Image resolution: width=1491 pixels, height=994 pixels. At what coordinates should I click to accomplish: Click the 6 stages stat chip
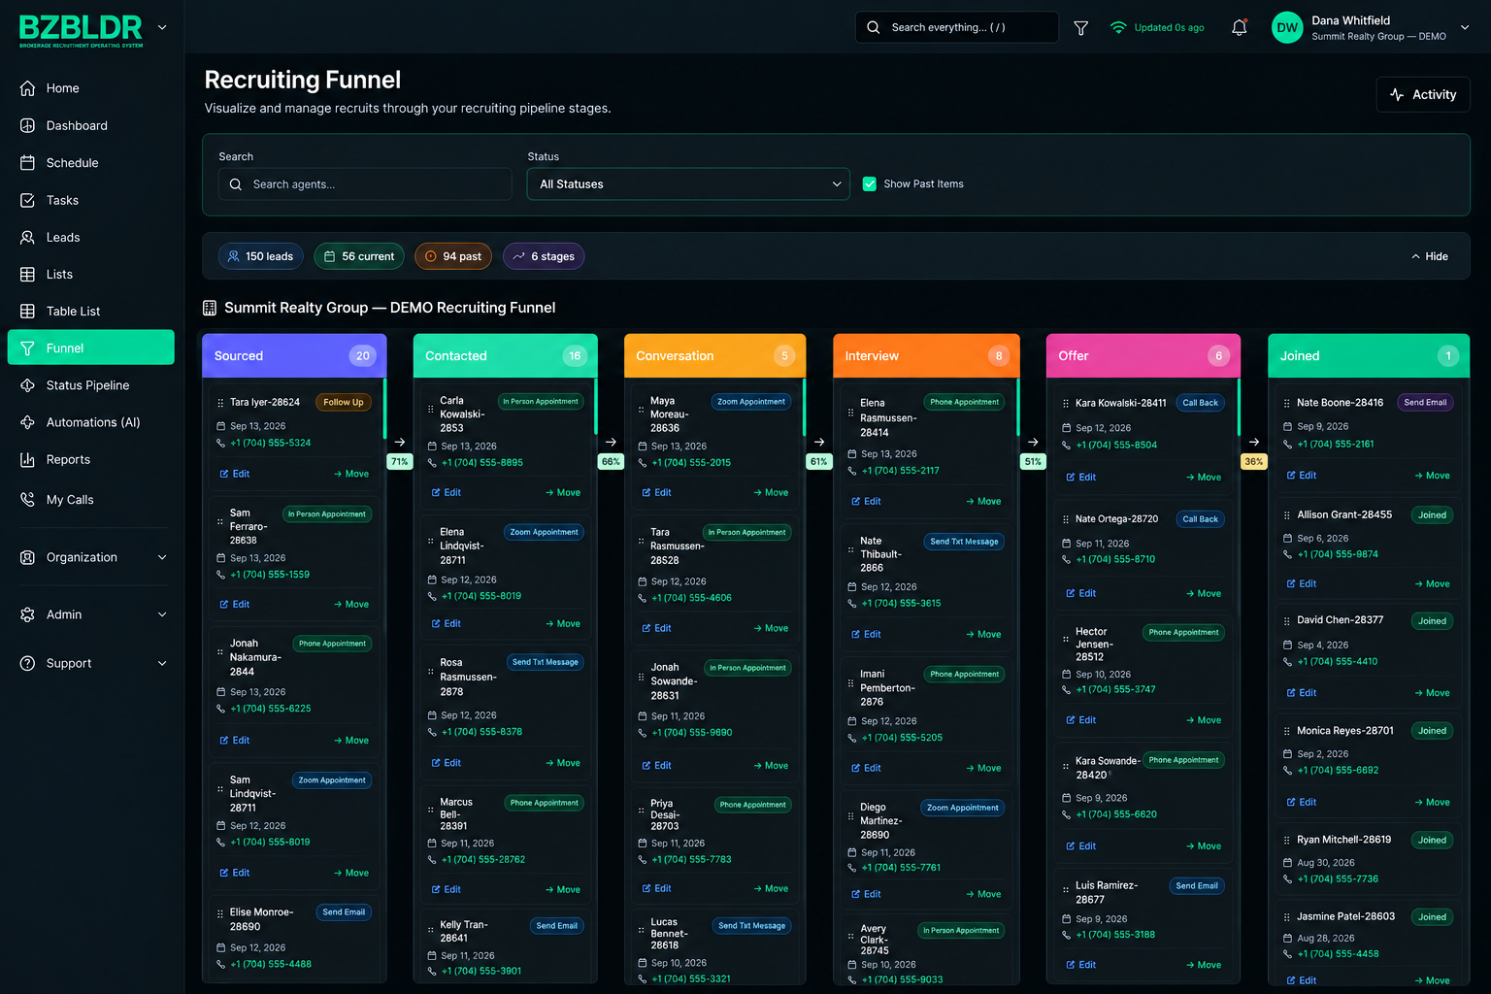[544, 256]
